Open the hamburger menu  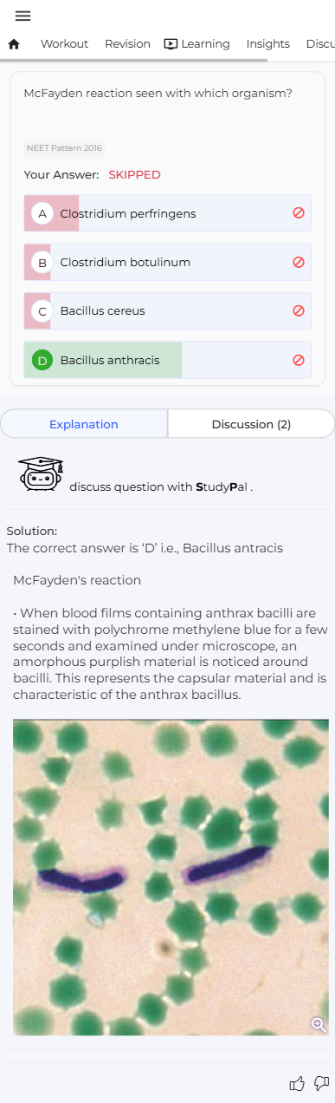click(x=23, y=16)
